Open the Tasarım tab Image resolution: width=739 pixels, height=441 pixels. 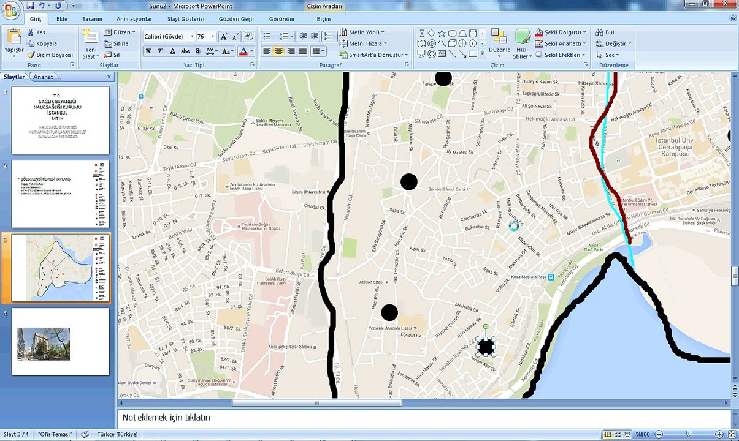[x=92, y=19]
